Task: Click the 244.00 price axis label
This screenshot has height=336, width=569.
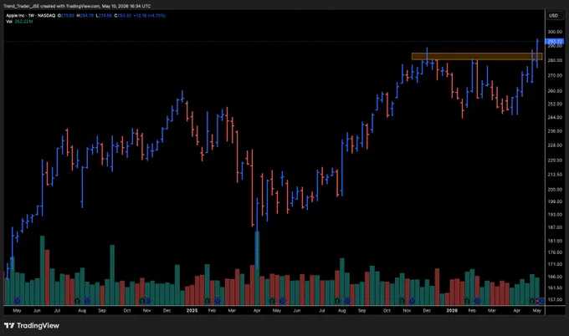Action: pos(555,118)
